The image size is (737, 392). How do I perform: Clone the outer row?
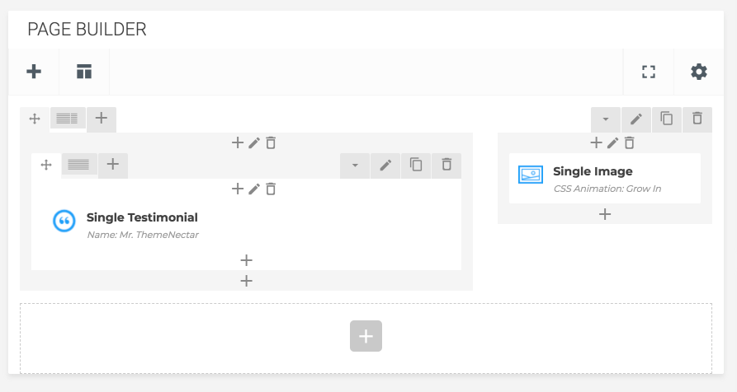pyautogui.click(x=667, y=119)
